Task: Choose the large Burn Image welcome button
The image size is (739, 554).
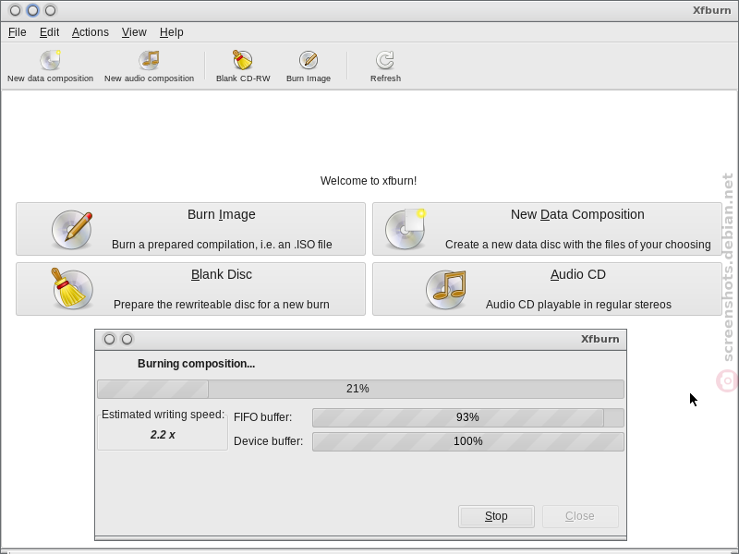Action: (190, 229)
